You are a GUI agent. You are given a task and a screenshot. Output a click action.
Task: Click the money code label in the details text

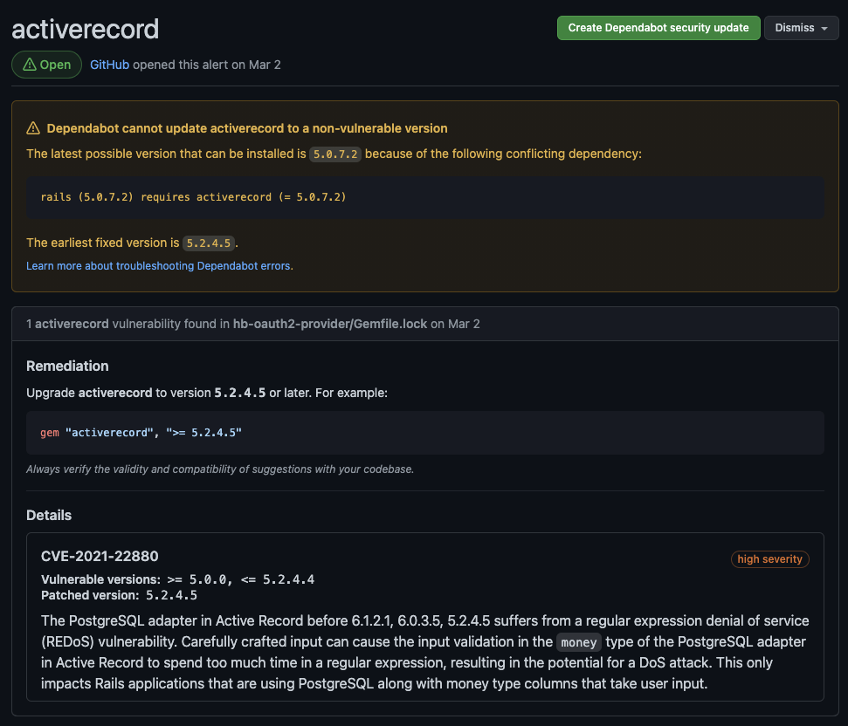(578, 642)
